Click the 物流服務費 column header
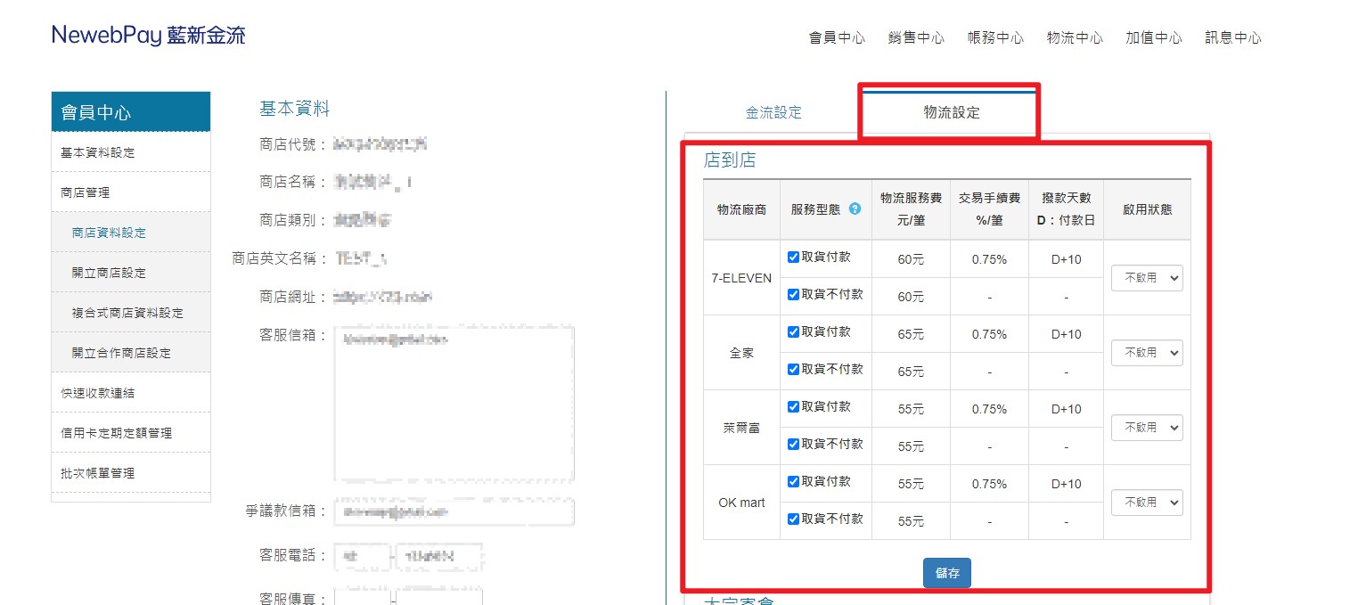This screenshot has width=1366, height=605. (x=911, y=209)
